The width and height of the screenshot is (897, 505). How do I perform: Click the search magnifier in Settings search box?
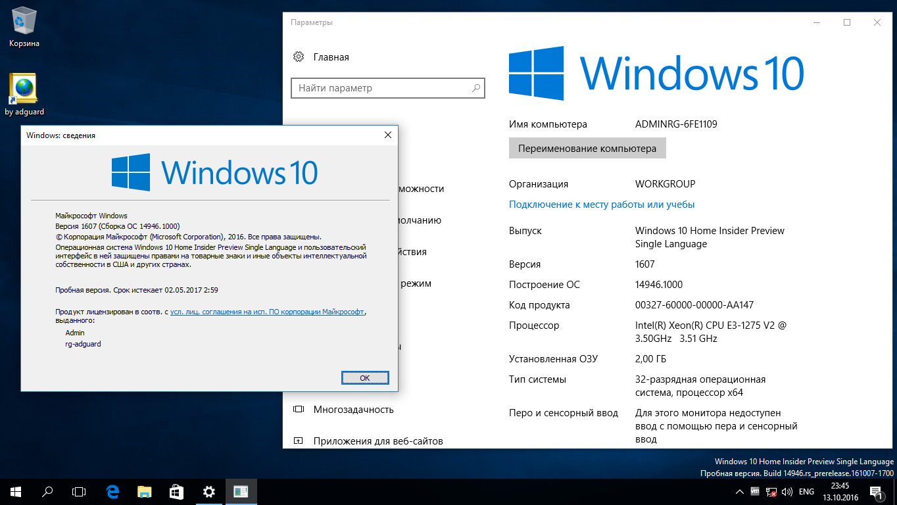476,87
